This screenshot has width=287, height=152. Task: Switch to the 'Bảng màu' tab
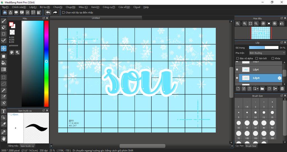pyautogui.click(x=13, y=146)
